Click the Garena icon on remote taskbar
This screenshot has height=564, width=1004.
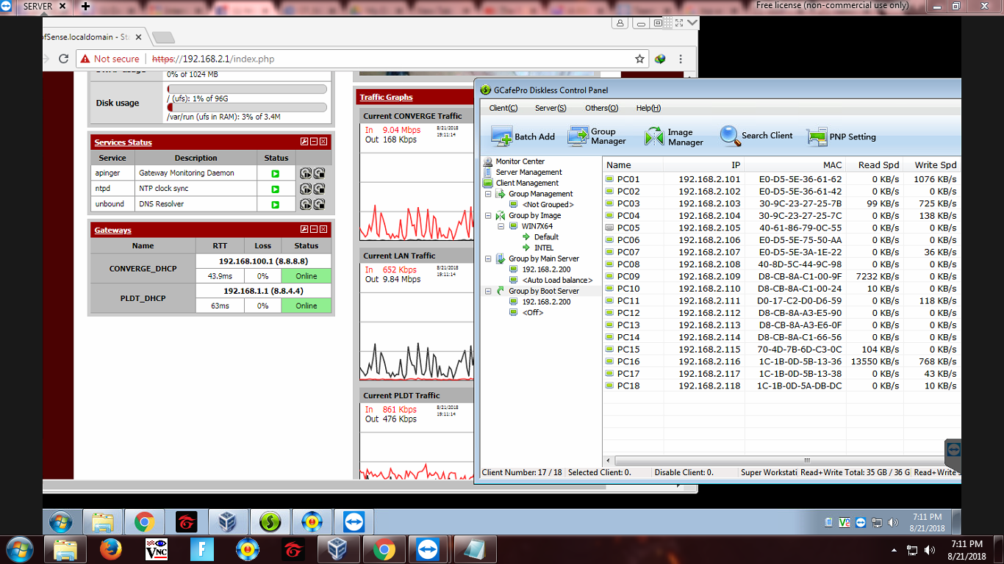point(187,522)
